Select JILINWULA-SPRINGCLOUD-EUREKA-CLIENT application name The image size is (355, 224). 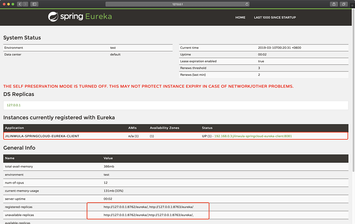point(42,136)
